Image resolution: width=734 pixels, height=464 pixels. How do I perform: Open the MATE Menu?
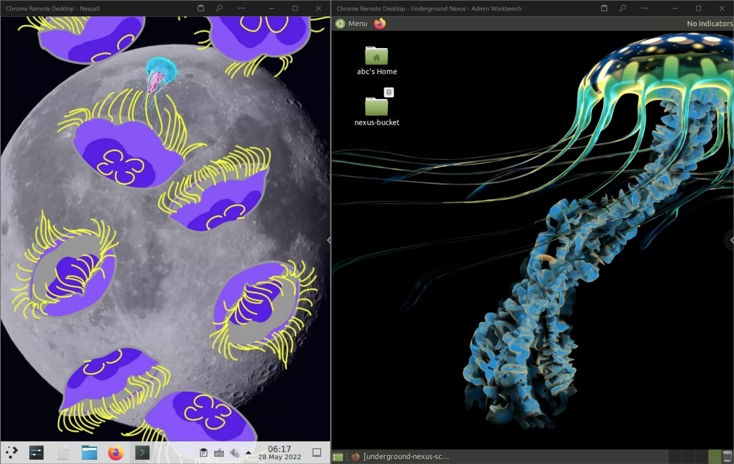[352, 23]
